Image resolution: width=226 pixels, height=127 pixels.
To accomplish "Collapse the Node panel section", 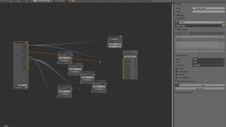I will point(176,4).
